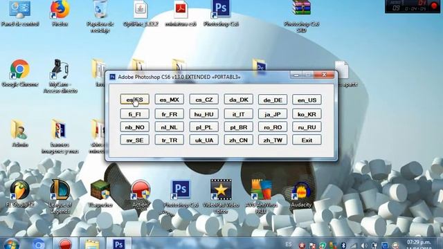Pick the en_US language button

[307, 100]
